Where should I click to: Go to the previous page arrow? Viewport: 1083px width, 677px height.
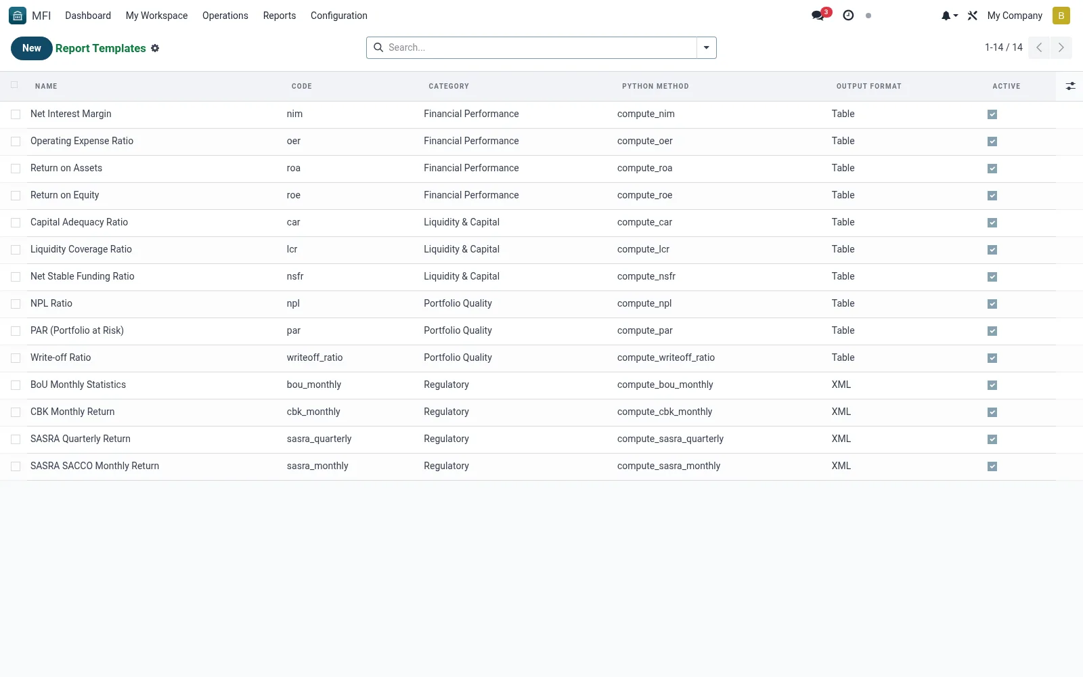coord(1039,47)
